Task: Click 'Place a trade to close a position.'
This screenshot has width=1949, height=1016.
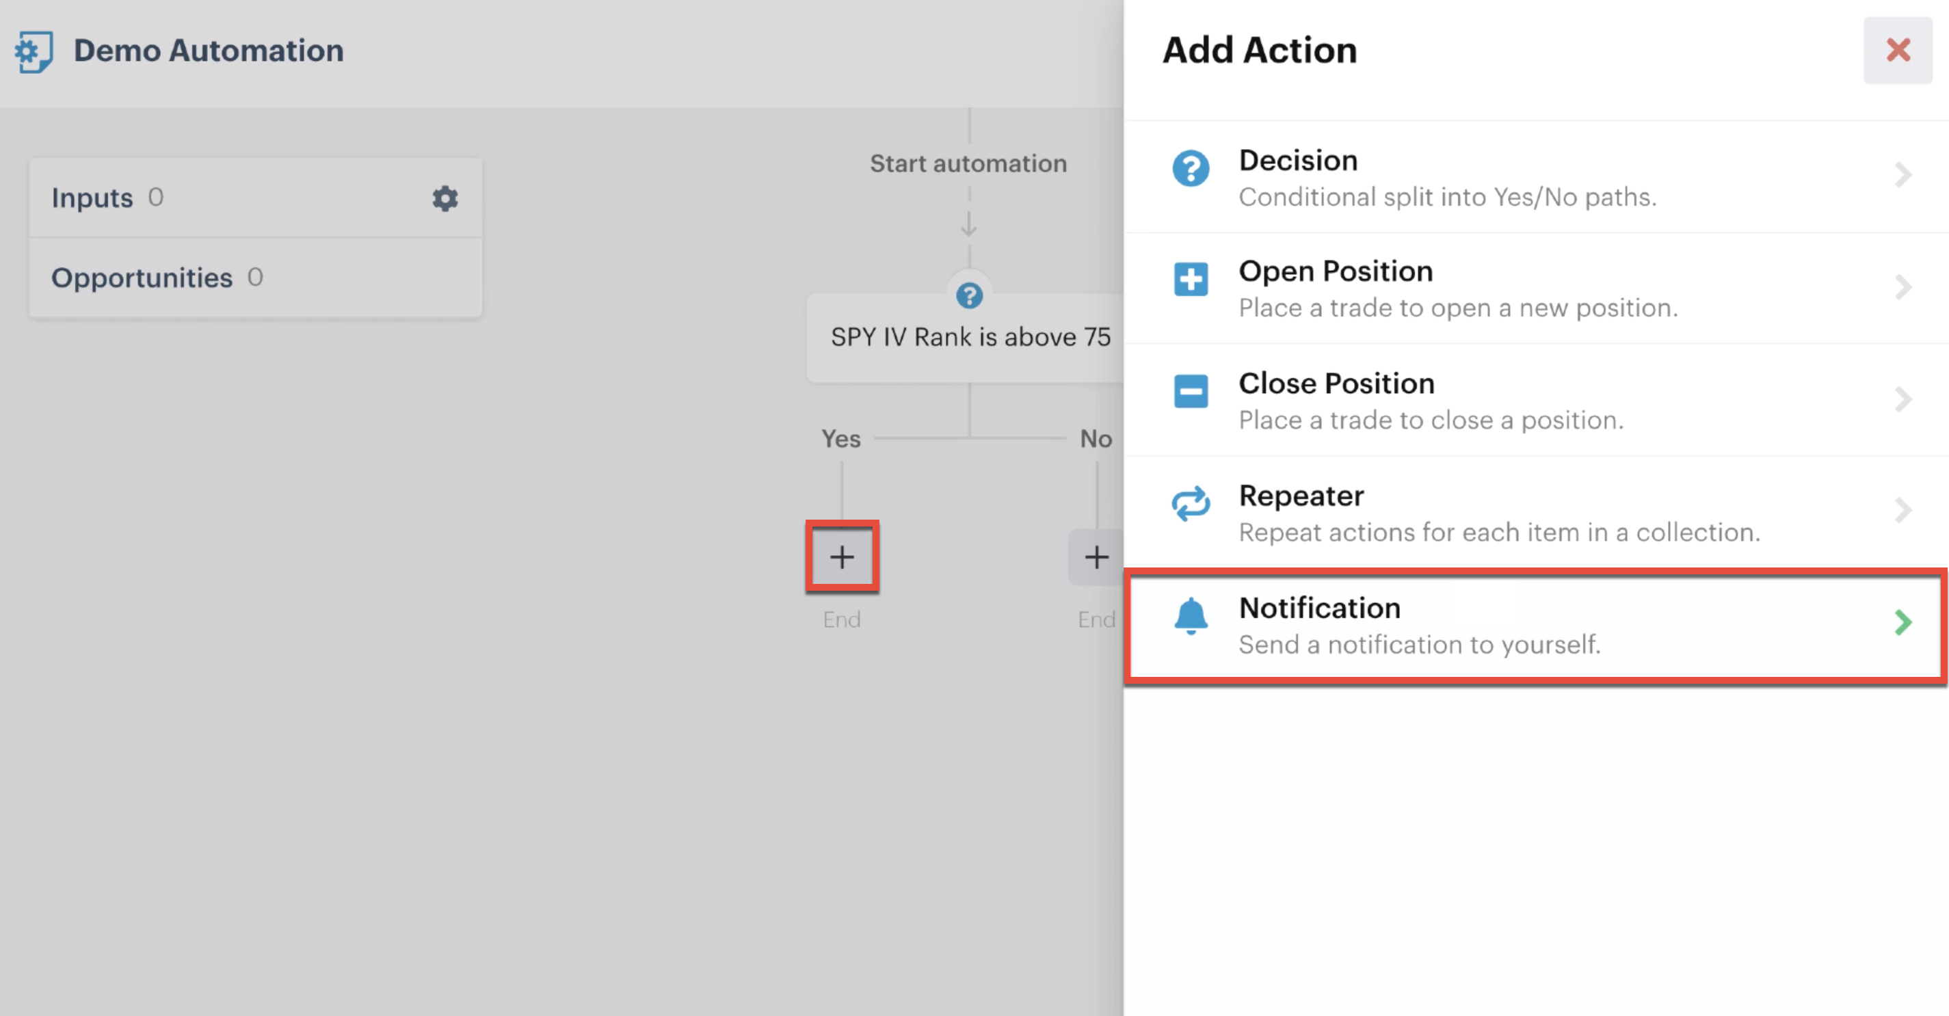Action: click(1431, 420)
